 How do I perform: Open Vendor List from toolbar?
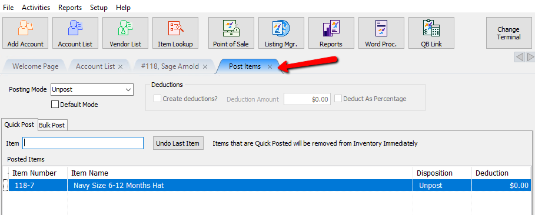(125, 33)
